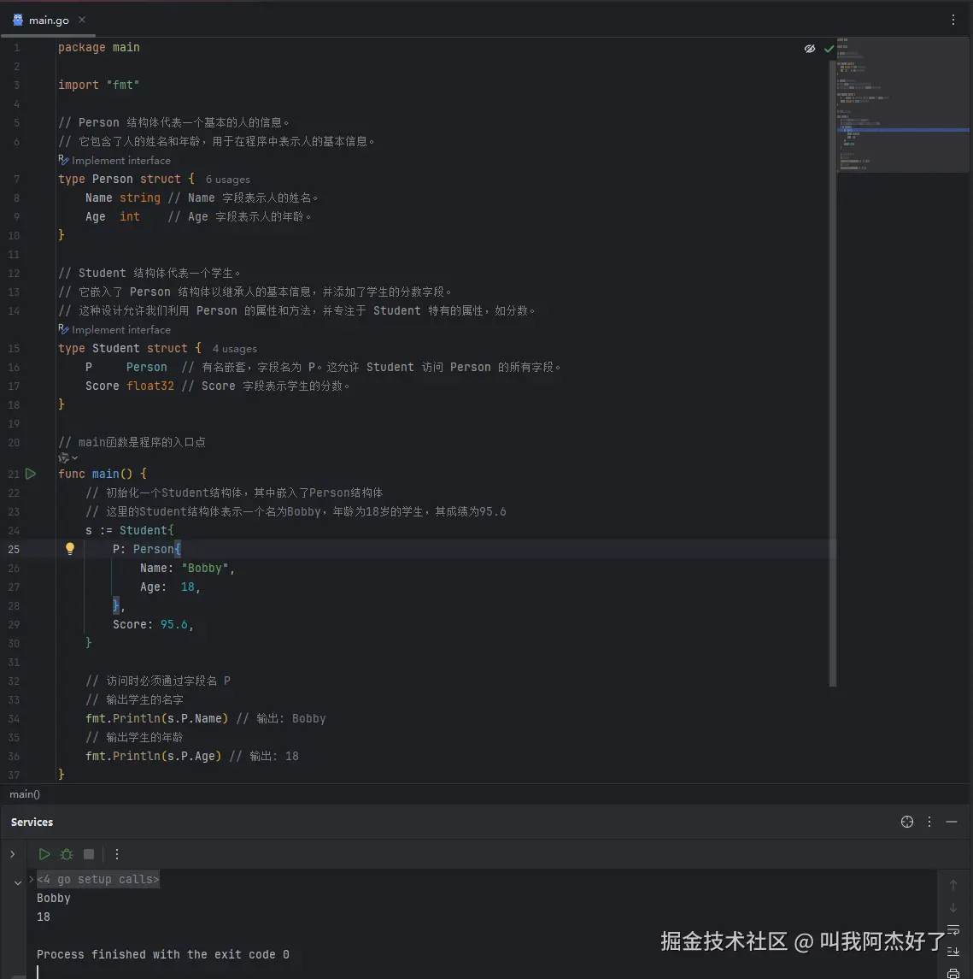
Task: Close the main.go tab
Action: 82,20
